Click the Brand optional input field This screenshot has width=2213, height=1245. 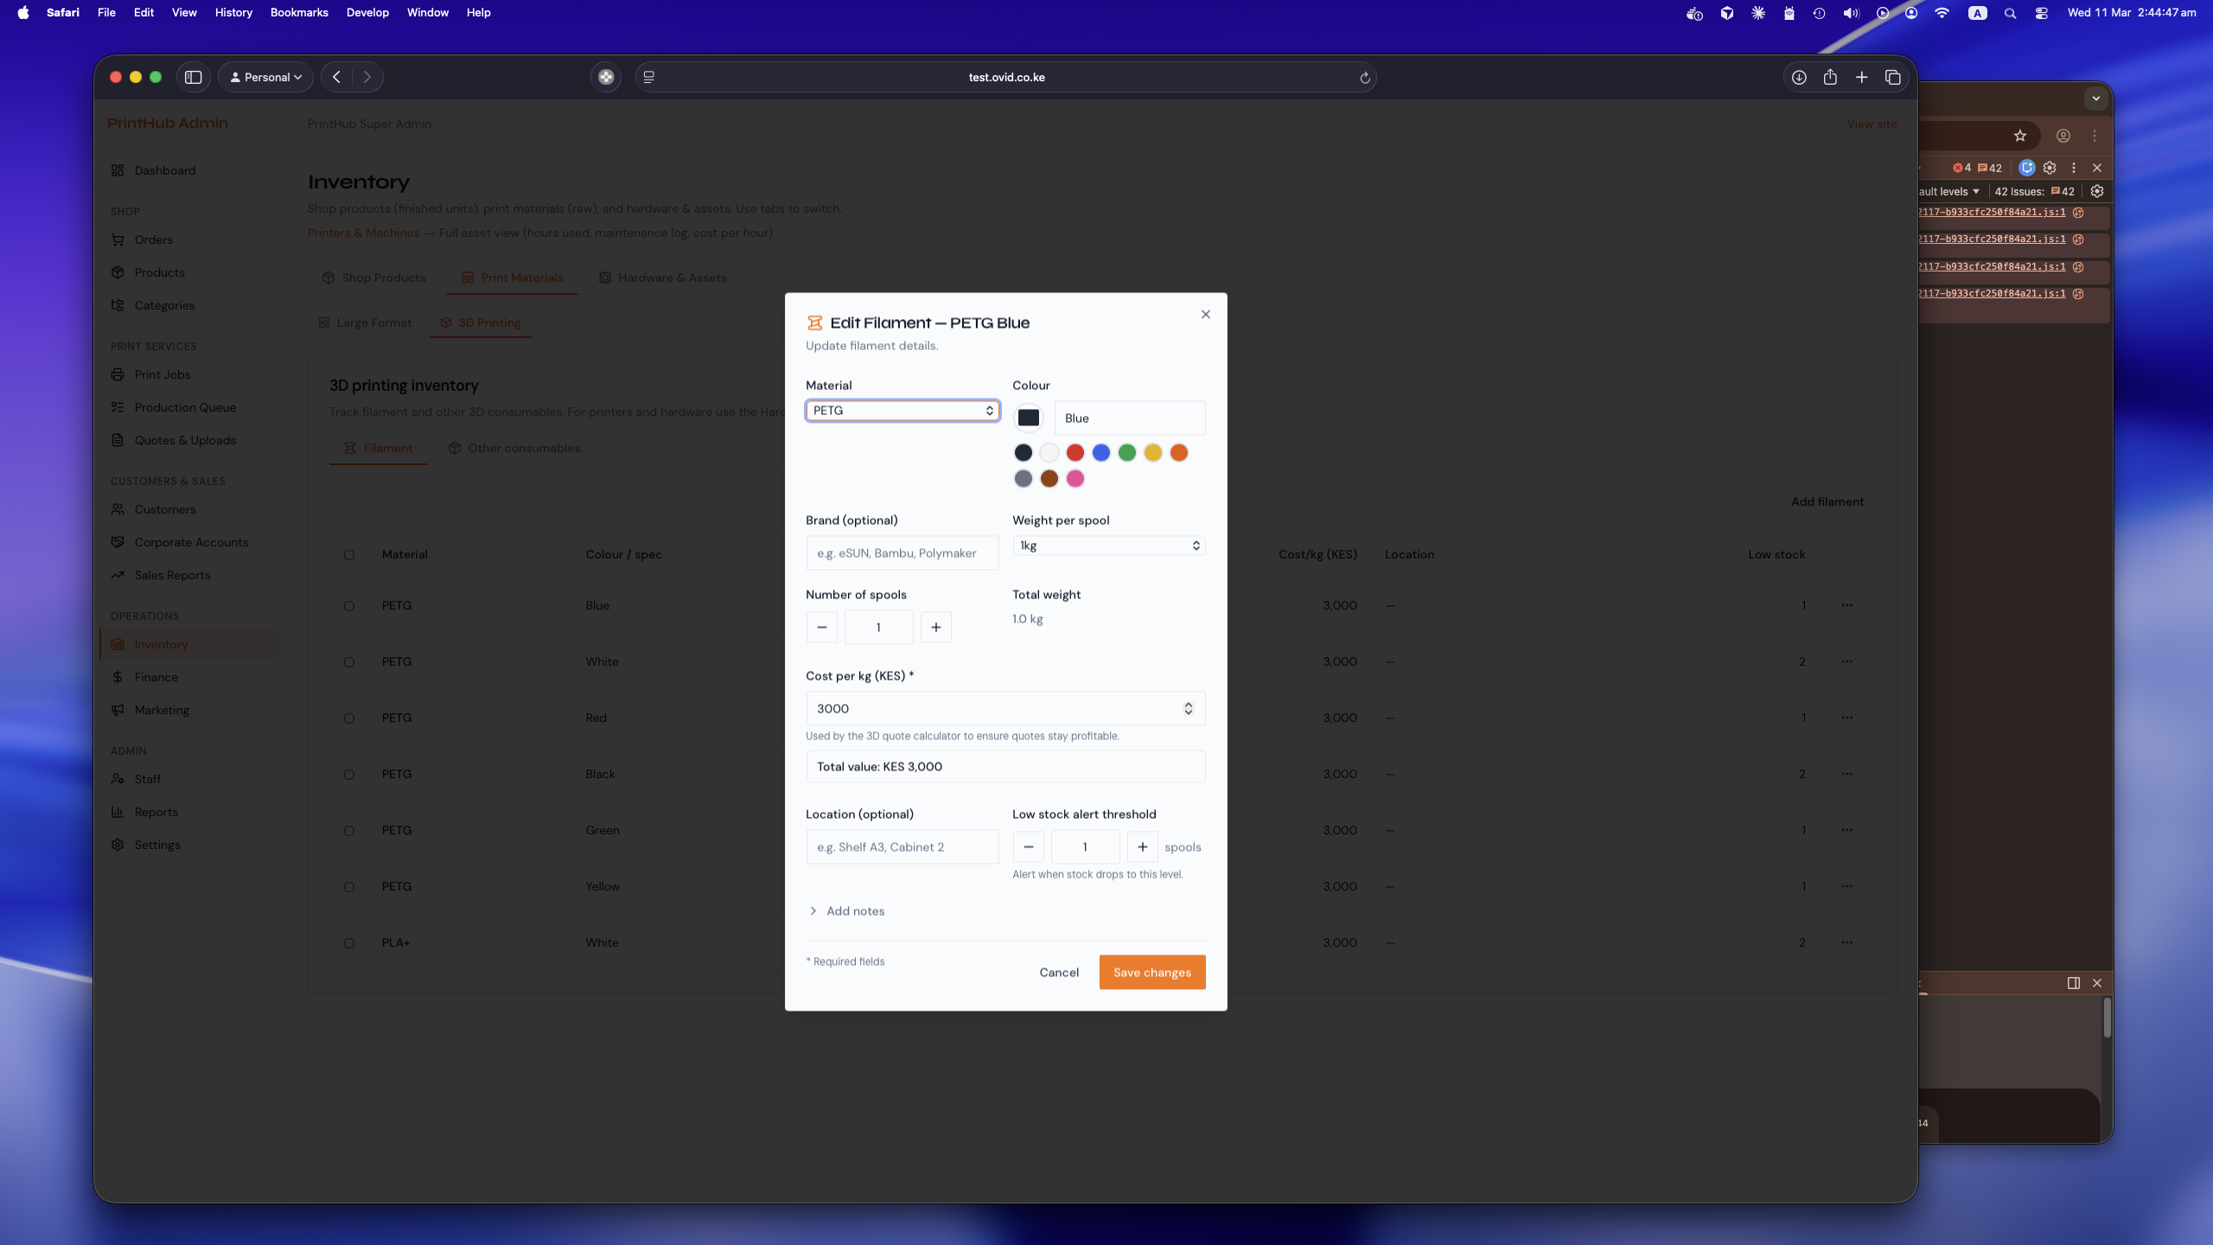(902, 553)
